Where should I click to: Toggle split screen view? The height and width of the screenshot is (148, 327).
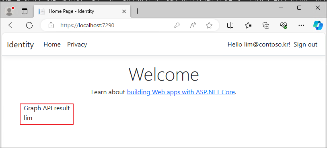pyautogui.click(x=230, y=25)
